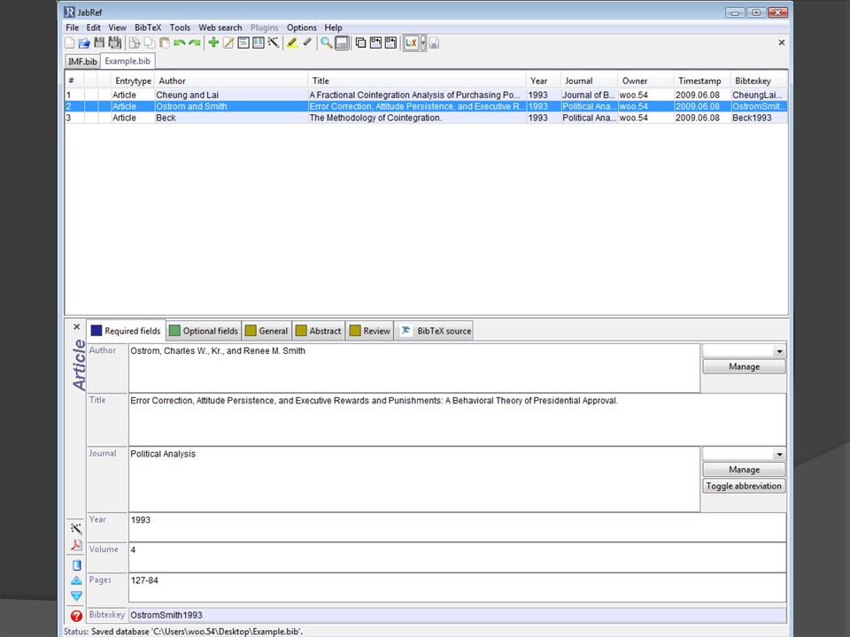Click Manage next to the Journal field
This screenshot has height=637, width=850.
pyautogui.click(x=744, y=470)
